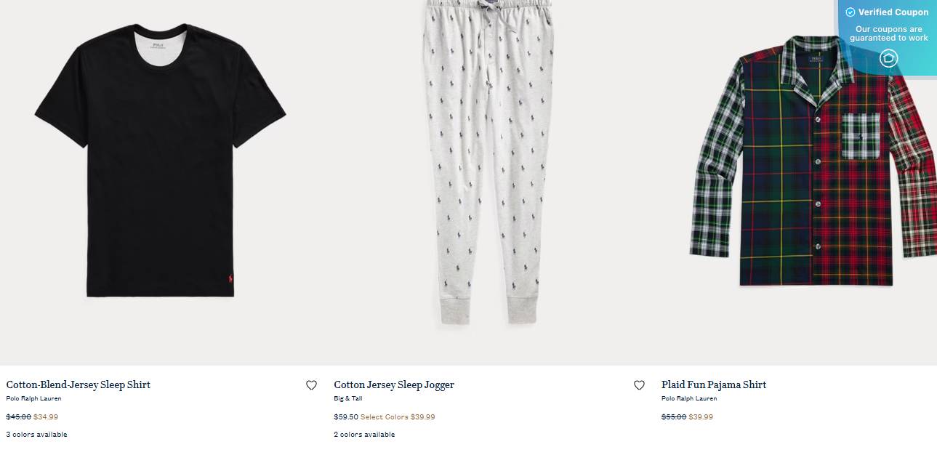Open the plaid pajama shirt product image

click(x=813, y=161)
